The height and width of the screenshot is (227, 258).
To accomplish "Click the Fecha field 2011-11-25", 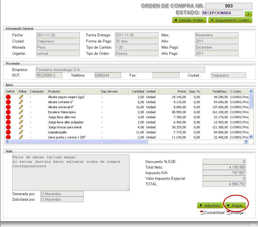I will [x=58, y=35].
